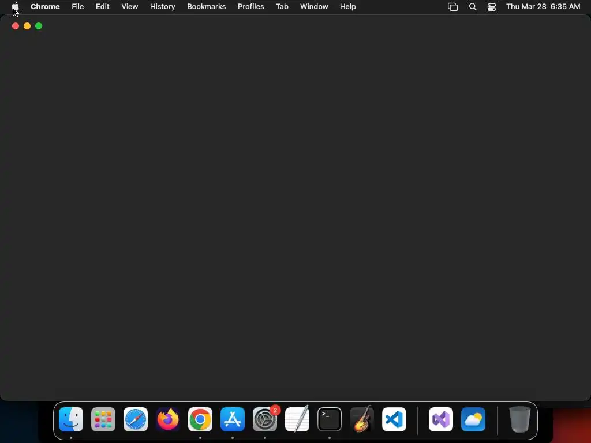The height and width of the screenshot is (443, 591).
Task: Open Finder from the Dock
Action: coord(71,419)
